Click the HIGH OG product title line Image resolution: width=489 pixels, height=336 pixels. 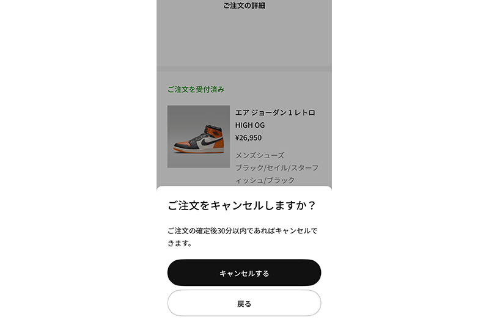(250, 125)
